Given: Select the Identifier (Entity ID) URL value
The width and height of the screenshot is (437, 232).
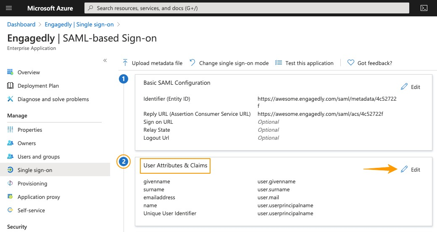Looking at the screenshot, I should pos(327,102).
